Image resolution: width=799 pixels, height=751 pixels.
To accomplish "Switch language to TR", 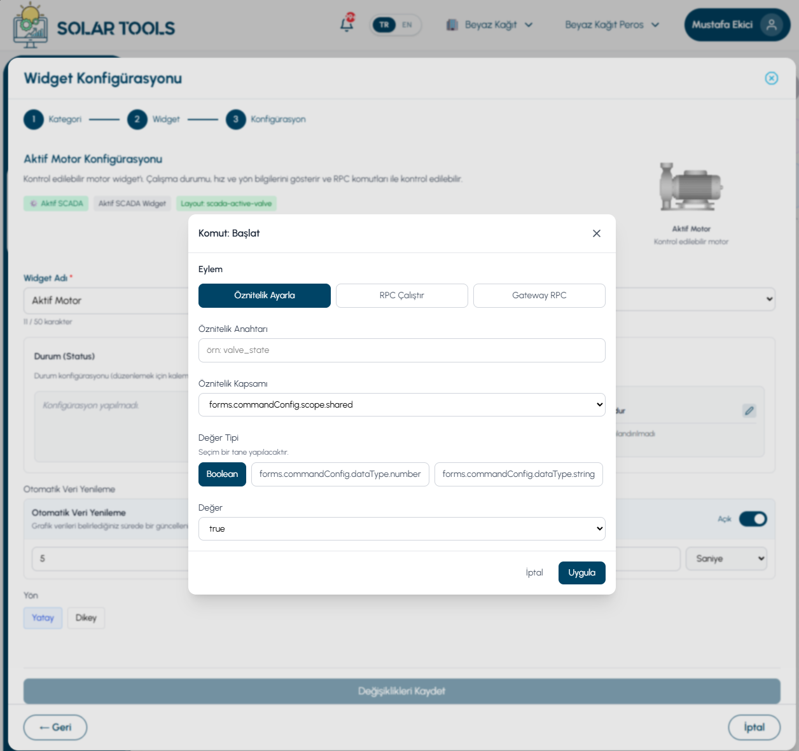I will [384, 25].
